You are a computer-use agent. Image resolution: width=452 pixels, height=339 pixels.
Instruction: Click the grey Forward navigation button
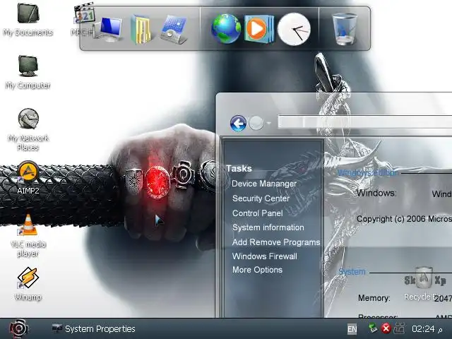[x=256, y=124]
